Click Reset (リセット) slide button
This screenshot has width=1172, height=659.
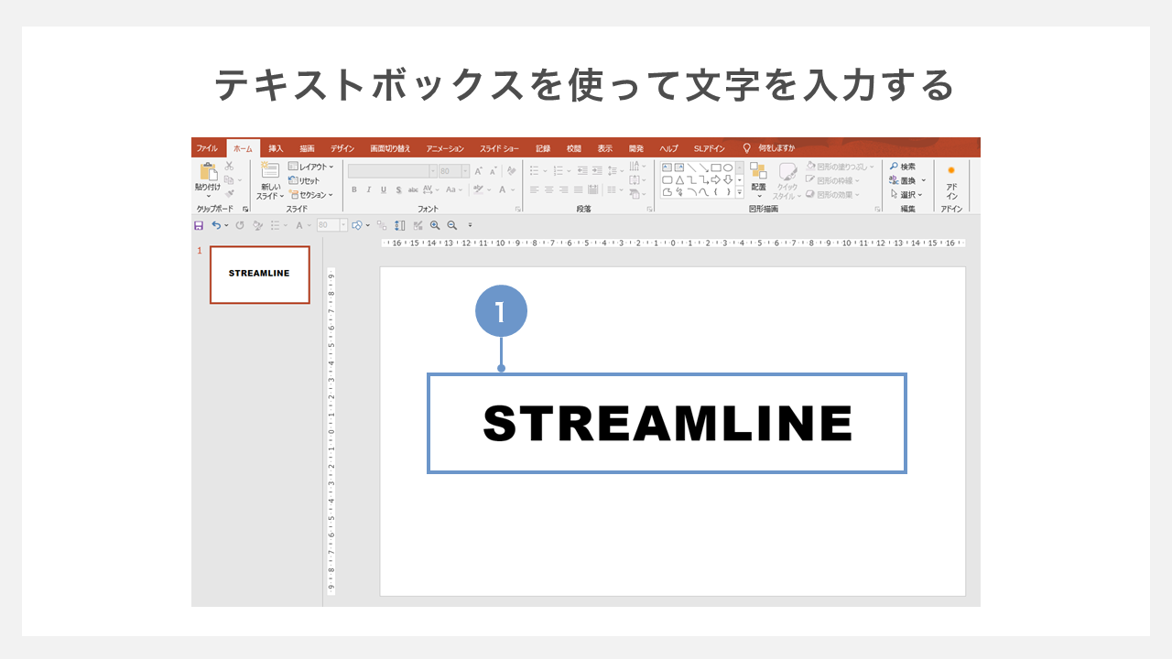tap(304, 180)
